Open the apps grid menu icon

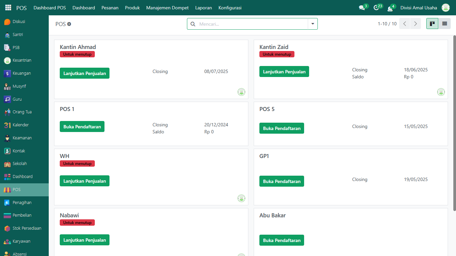click(x=8, y=8)
